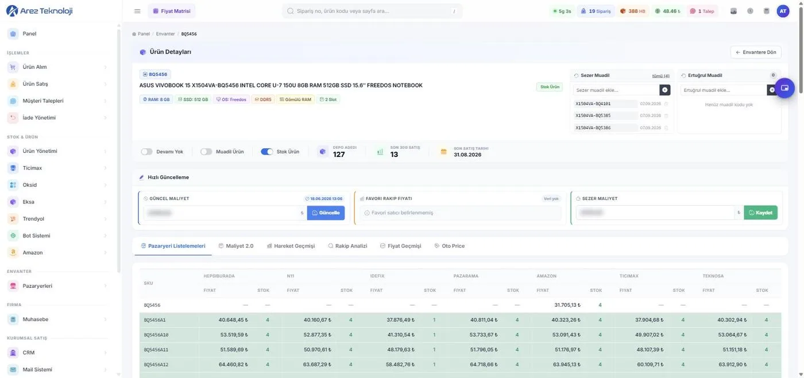Click the Ertuğrul muadil ekle input
This screenshot has width=804, height=378.
pyautogui.click(x=724, y=90)
